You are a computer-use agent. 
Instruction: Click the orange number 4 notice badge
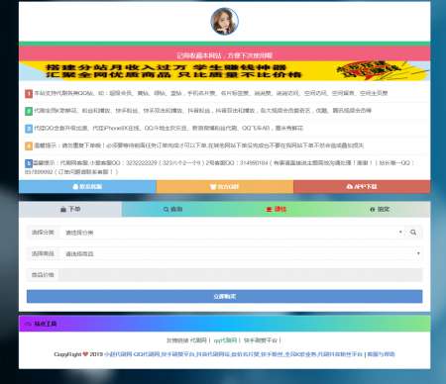[29, 145]
